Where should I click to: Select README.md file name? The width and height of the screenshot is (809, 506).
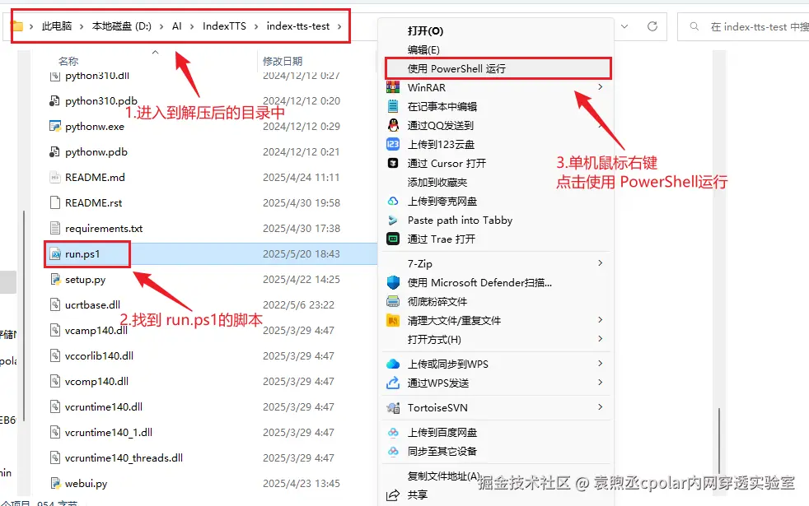point(95,177)
